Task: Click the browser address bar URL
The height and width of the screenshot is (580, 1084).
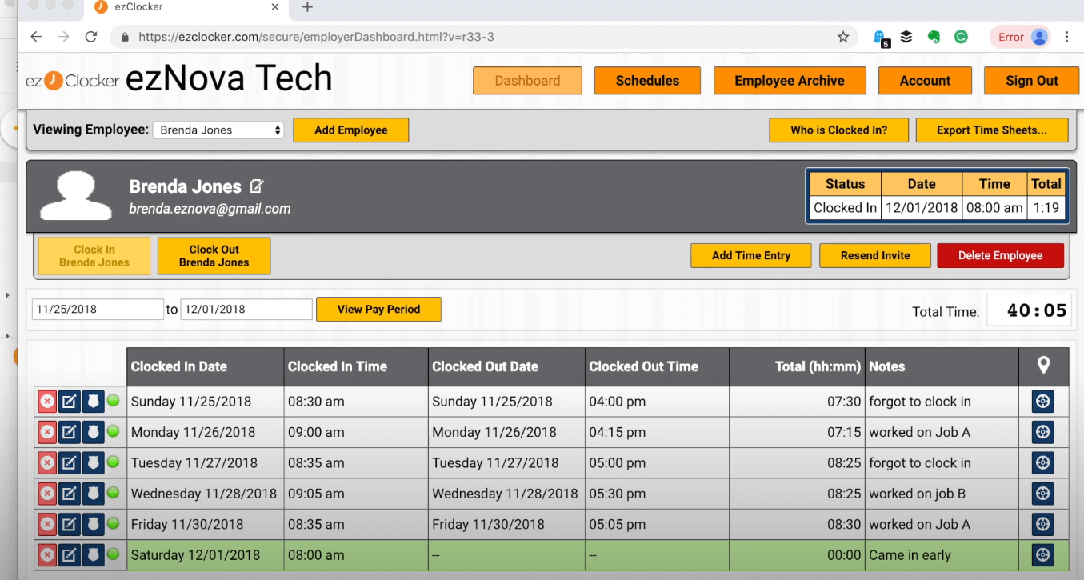Action: coord(316,37)
